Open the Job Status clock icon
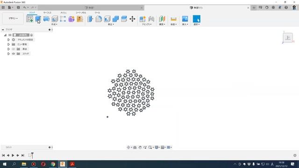This screenshot has height=168, width=299. (x=267, y=7)
